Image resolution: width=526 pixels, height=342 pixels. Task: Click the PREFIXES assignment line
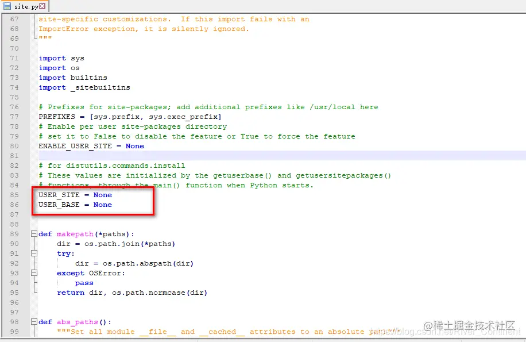130,117
